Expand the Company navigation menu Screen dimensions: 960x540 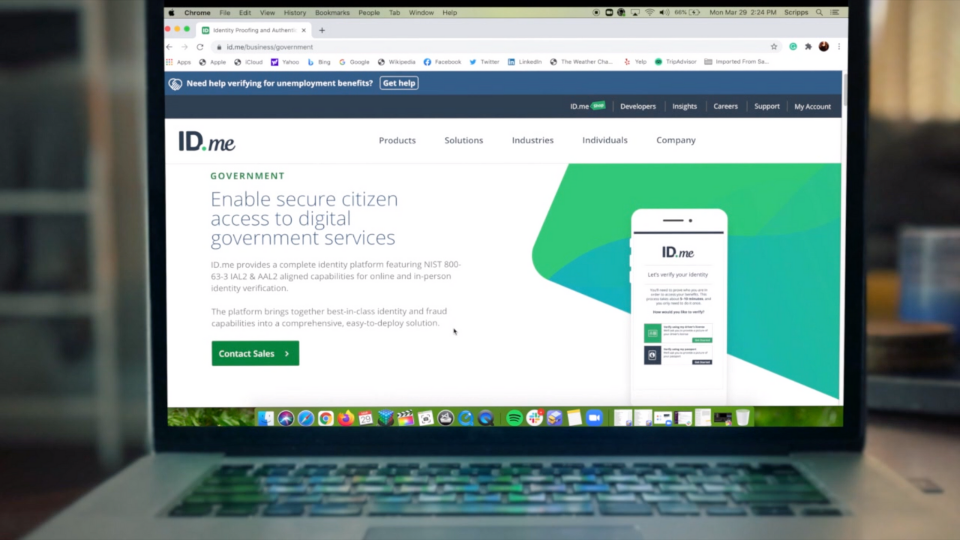(676, 140)
